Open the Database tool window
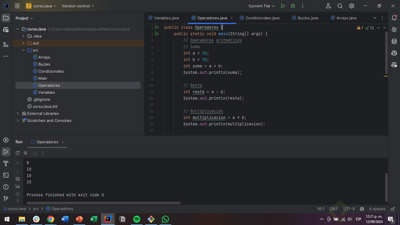The height and width of the screenshot is (225, 400). pyautogui.click(x=394, y=41)
